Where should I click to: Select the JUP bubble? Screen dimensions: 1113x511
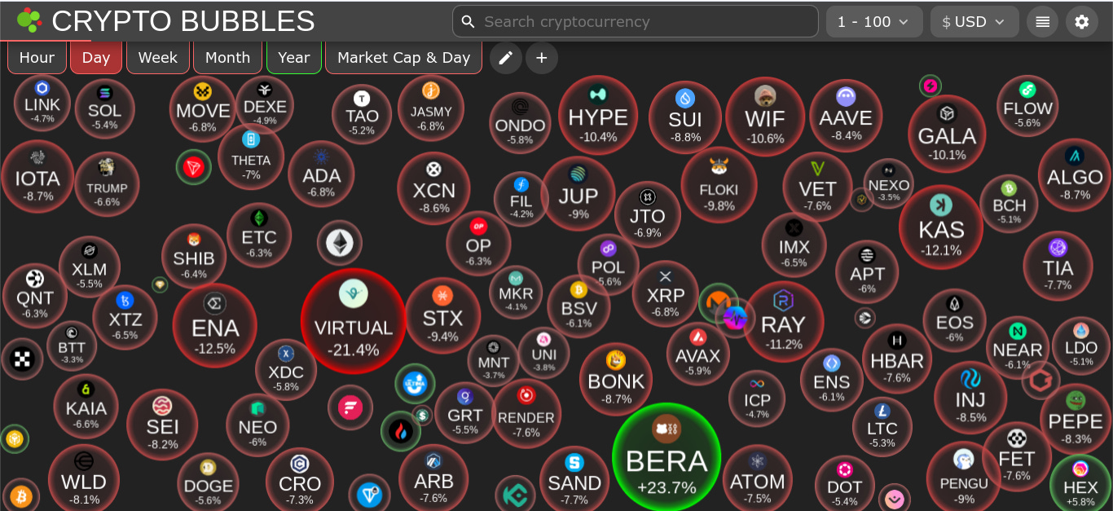pos(578,193)
